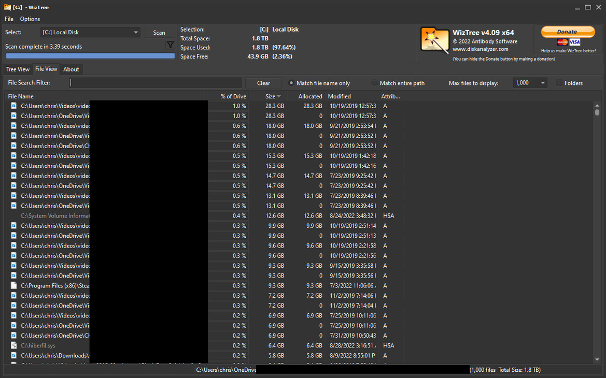Click the video icon for the Downloads row
The width and height of the screenshot is (606, 378).
pos(13,355)
